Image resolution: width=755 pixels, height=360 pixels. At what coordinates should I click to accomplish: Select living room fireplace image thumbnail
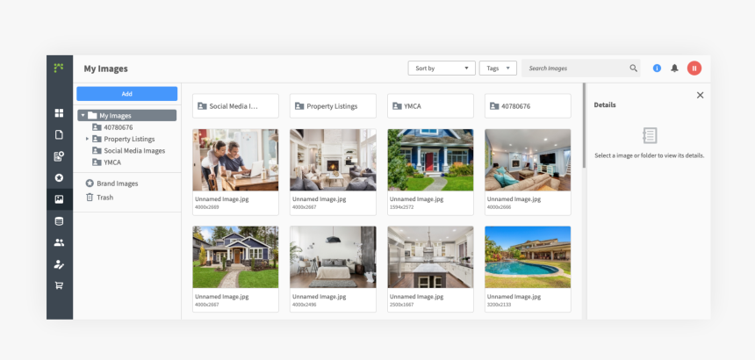tap(333, 160)
